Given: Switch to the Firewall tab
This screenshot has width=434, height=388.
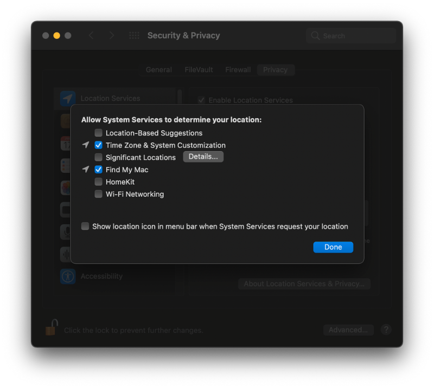Looking at the screenshot, I should (238, 69).
